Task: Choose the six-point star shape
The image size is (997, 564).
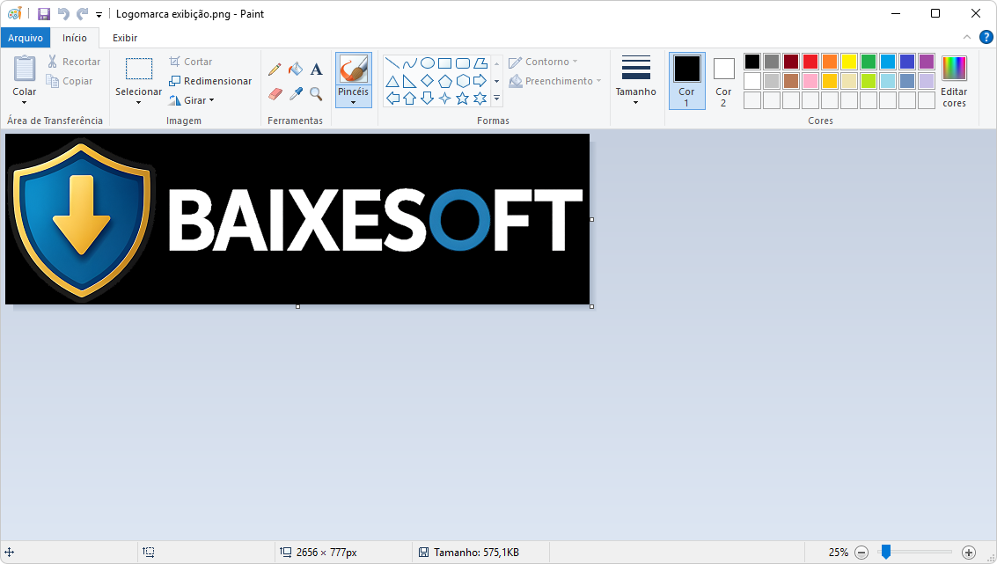Action: (x=480, y=98)
